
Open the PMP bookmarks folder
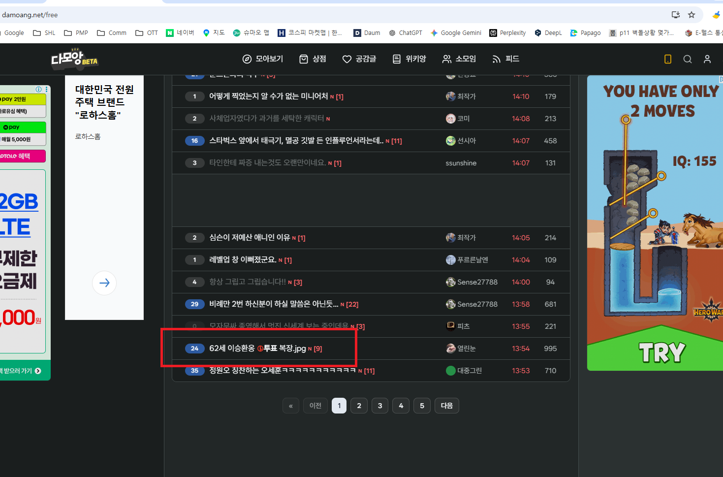click(76, 33)
